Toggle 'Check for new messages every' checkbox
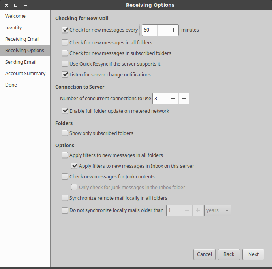The width and height of the screenshot is (272, 269). click(x=65, y=30)
